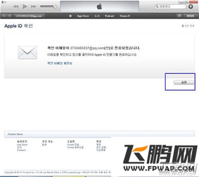199x177 pixels.
Task: Open footer 도서 link
Action: pos(19,147)
